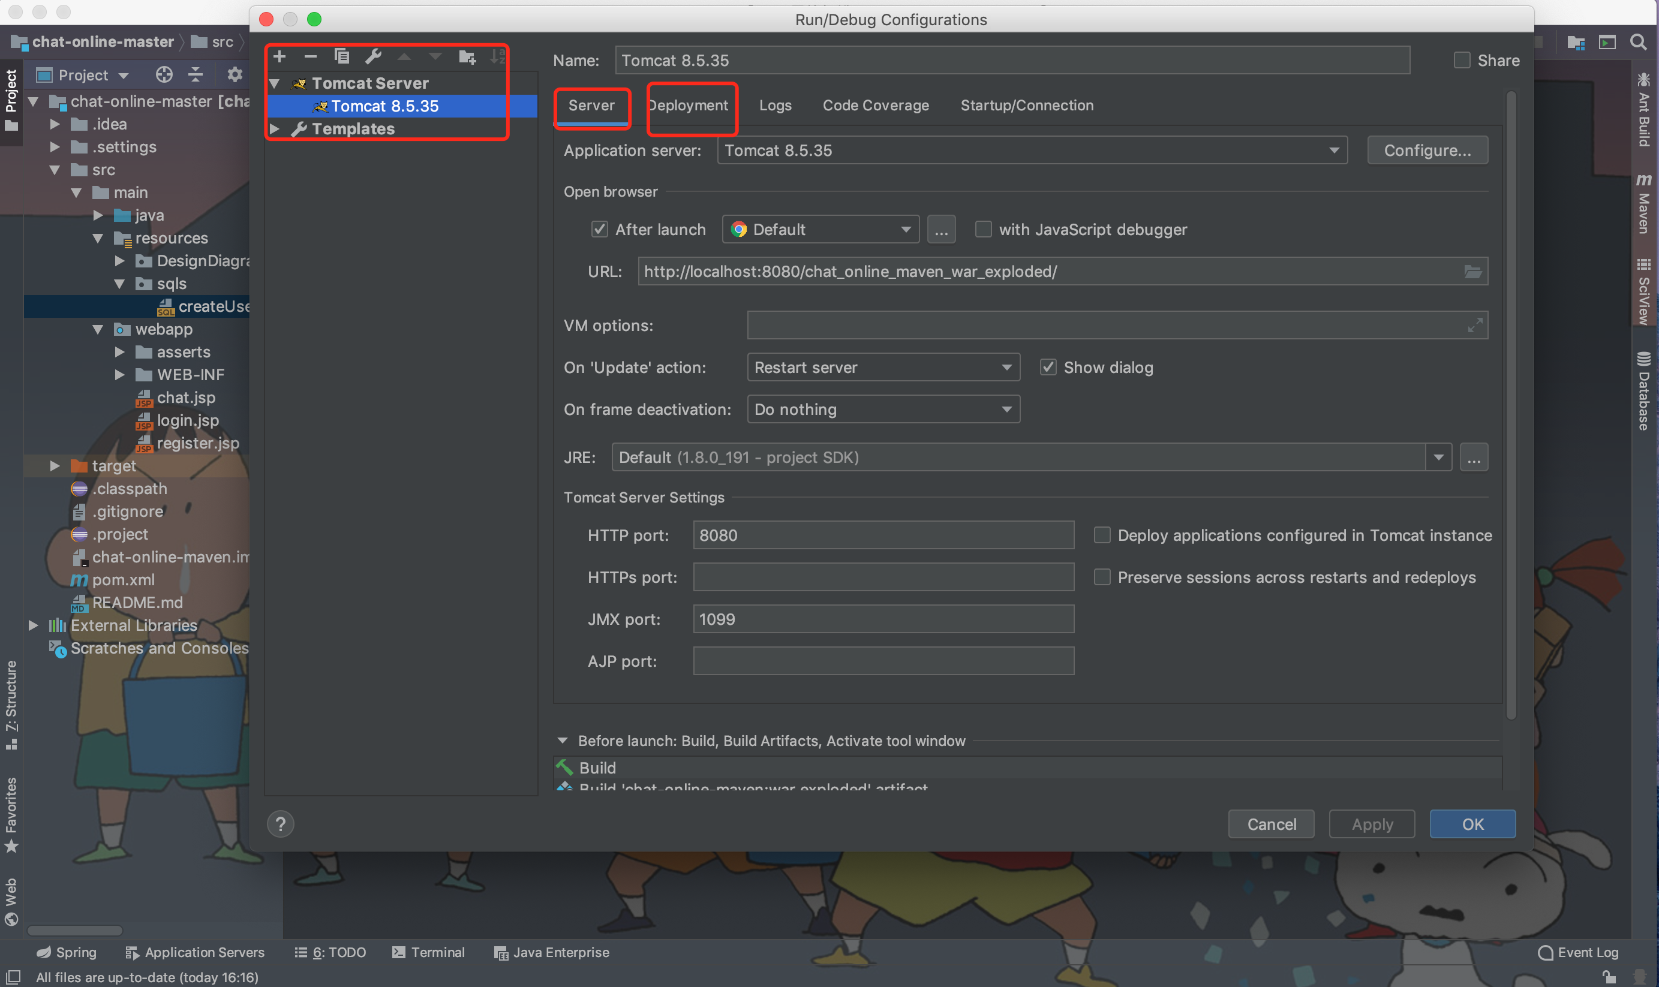1659x987 pixels.
Task: Browse URL with folder icon in URL field
Action: point(1472,272)
